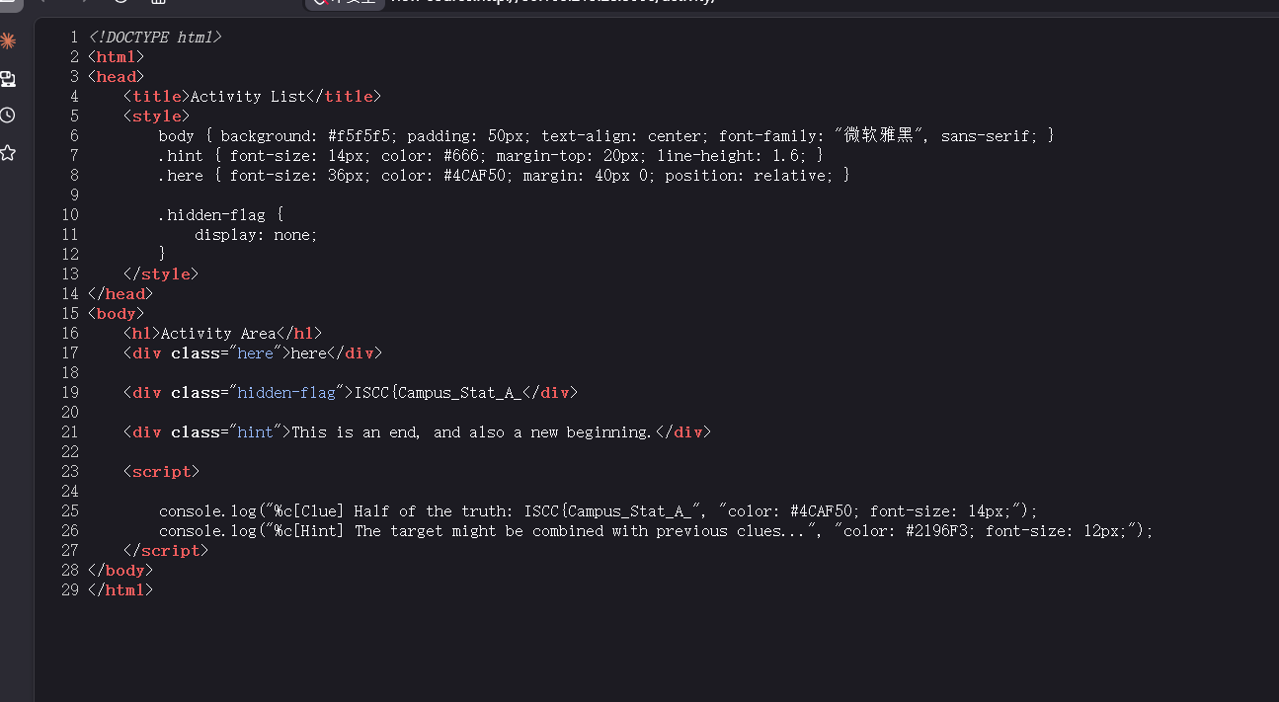
Task: Click the opening <style> tag on line 5
Action: pyautogui.click(x=156, y=117)
